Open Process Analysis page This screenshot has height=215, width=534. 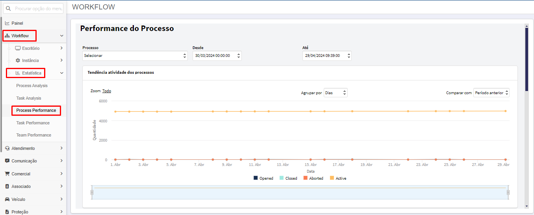tap(32, 86)
